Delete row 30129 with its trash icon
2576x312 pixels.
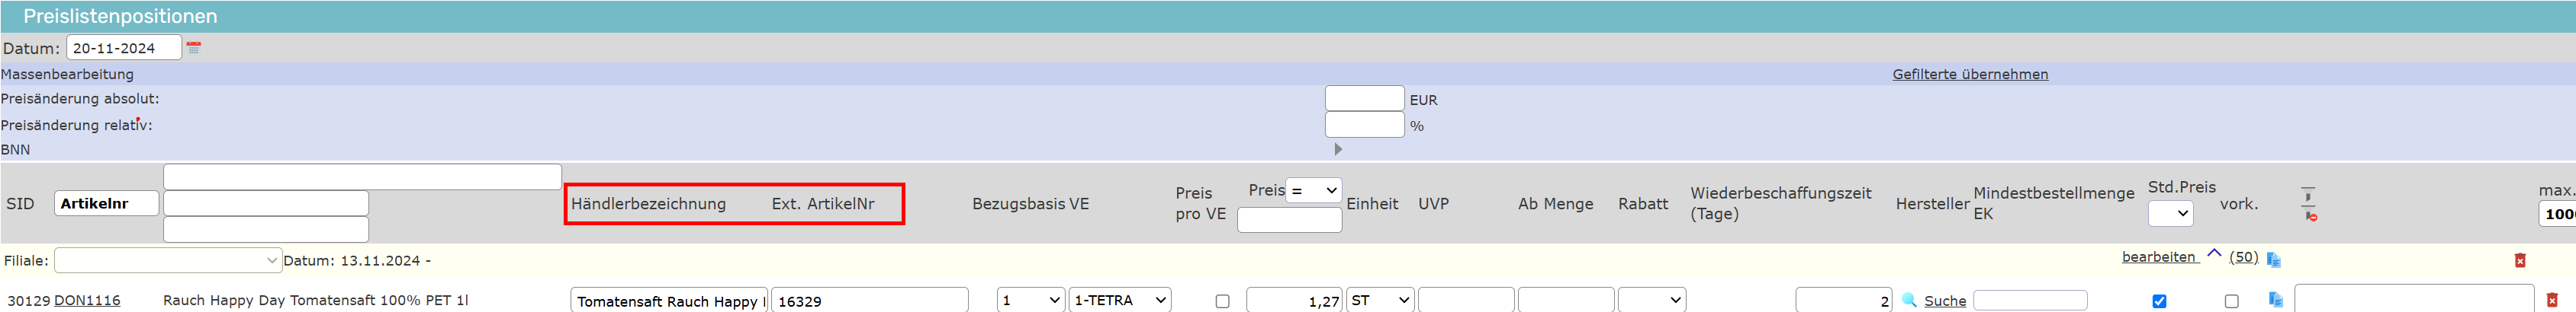(2552, 300)
